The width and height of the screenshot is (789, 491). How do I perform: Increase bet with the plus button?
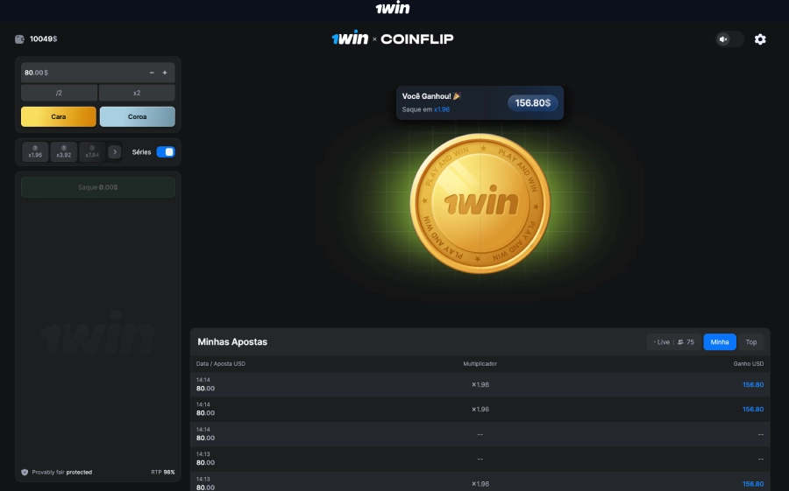(x=165, y=73)
